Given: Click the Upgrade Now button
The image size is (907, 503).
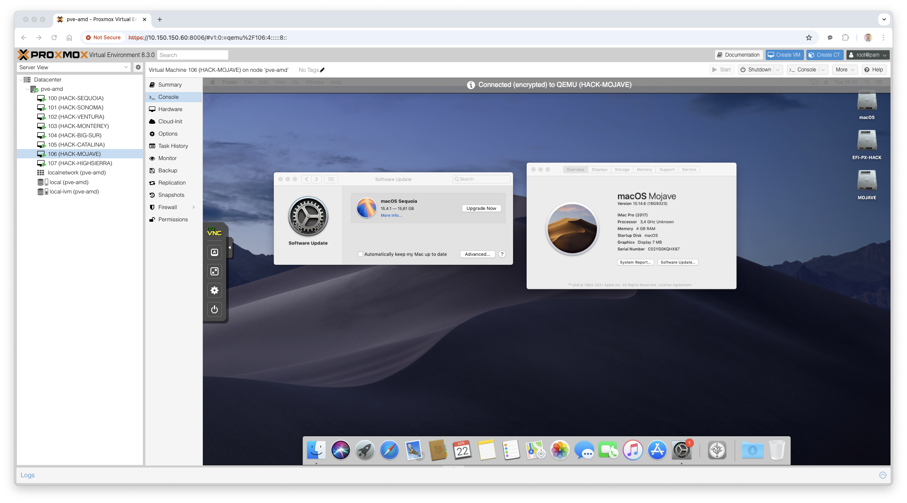Looking at the screenshot, I should (x=481, y=208).
